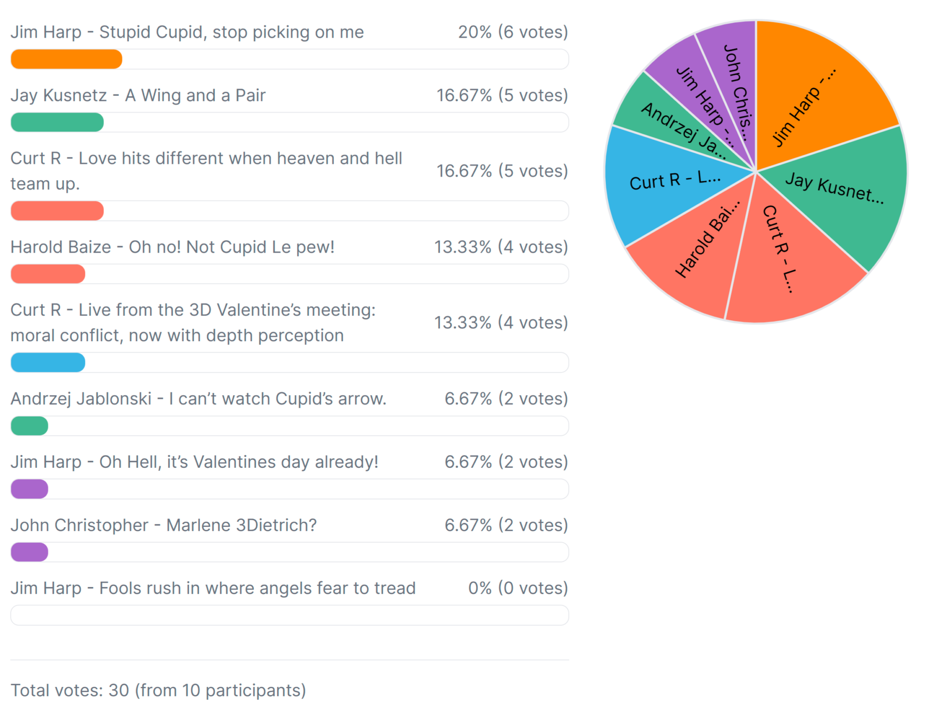Click the green A Wing and a Pair bar
The height and width of the screenshot is (724, 929).
click(58, 122)
